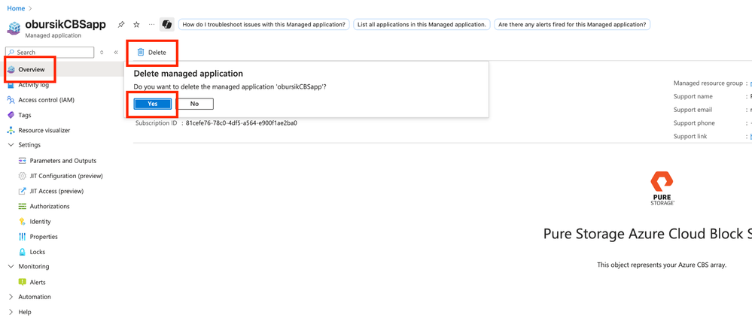This screenshot has width=752, height=327.
Task: Click the Tags icon in sidebar
Action: click(11, 115)
